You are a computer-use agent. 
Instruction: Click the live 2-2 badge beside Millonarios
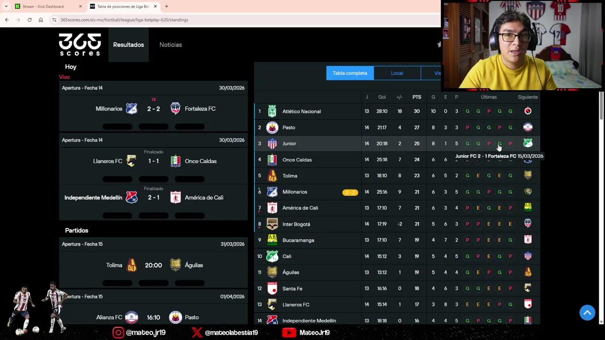350,192
